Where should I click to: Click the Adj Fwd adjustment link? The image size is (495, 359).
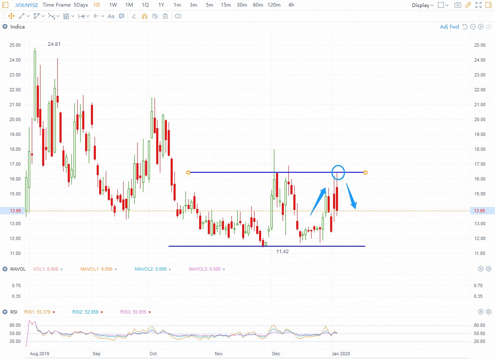coord(449,27)
